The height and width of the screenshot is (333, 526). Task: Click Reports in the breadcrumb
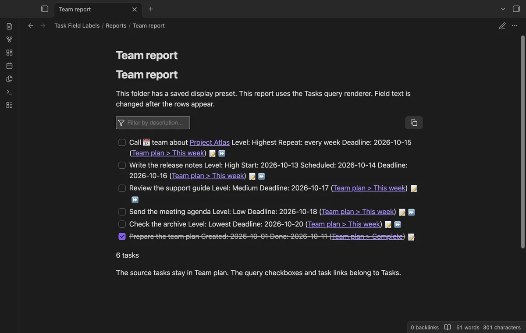(x=116, y=25)
